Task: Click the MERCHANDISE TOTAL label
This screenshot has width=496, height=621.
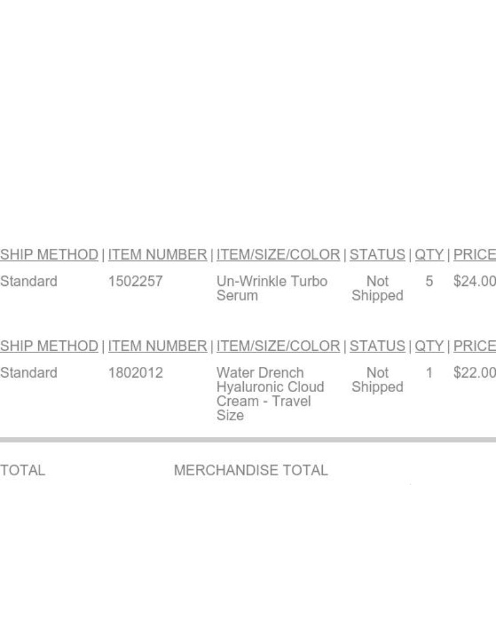Action: click(250, 470)
